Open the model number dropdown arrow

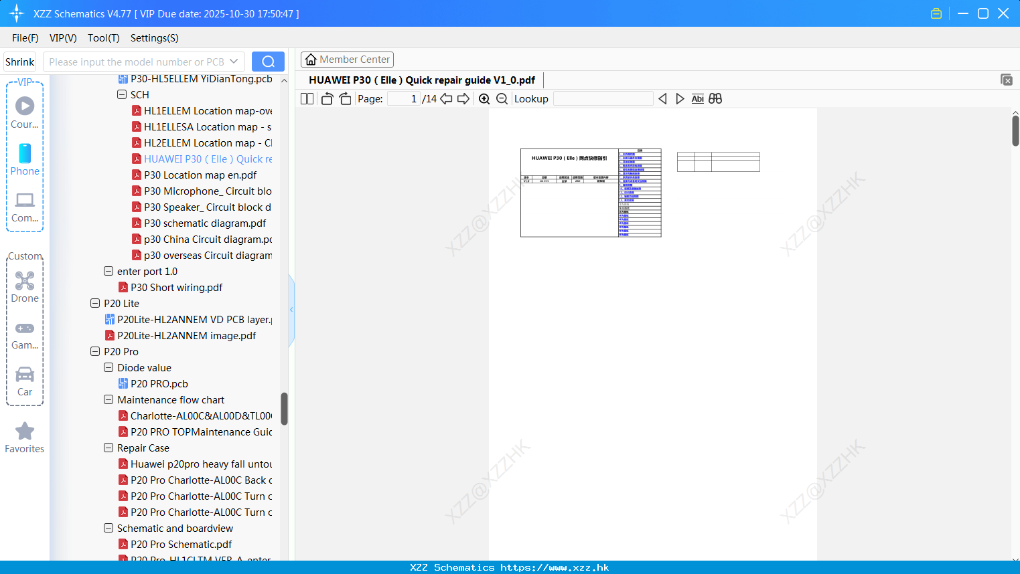[234, 62]
